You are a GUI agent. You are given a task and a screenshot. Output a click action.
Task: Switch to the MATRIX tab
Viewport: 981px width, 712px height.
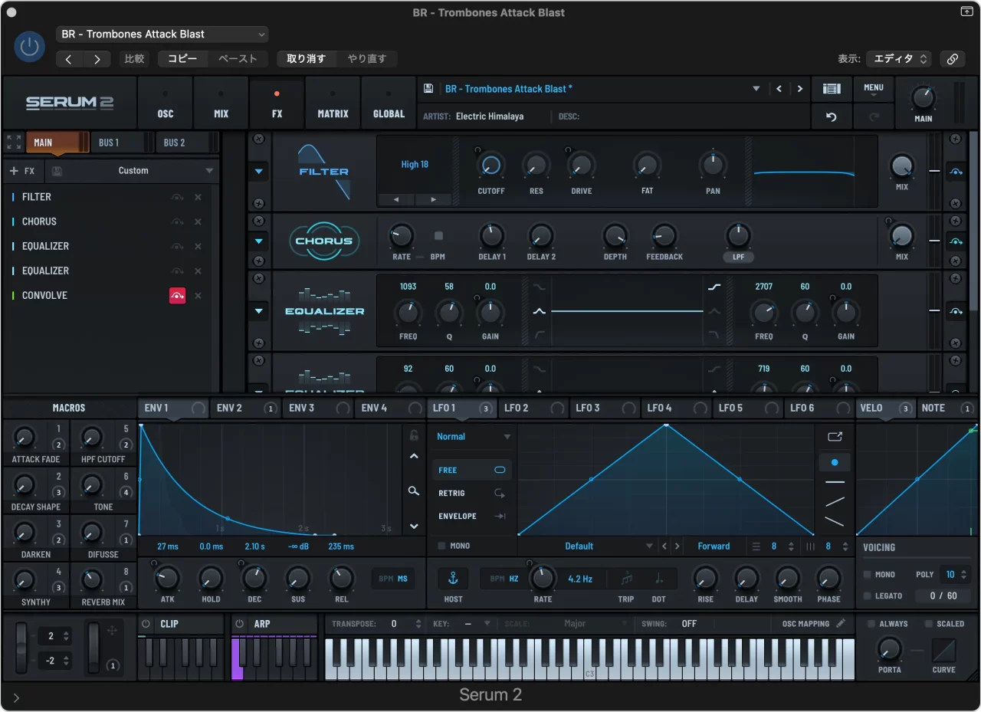point(333,105)
